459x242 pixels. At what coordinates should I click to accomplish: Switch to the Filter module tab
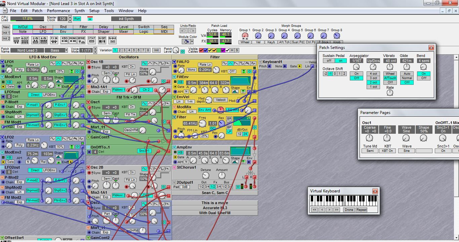pyautogui.click(x=83, y=27)
